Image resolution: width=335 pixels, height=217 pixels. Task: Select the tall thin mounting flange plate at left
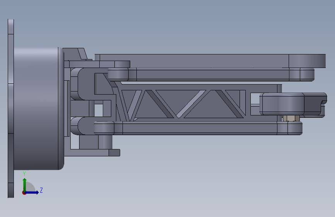11,108
